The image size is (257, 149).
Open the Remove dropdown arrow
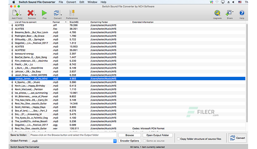coord(35,15)
